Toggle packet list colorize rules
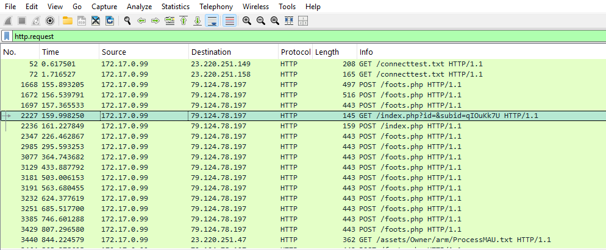 230,21
